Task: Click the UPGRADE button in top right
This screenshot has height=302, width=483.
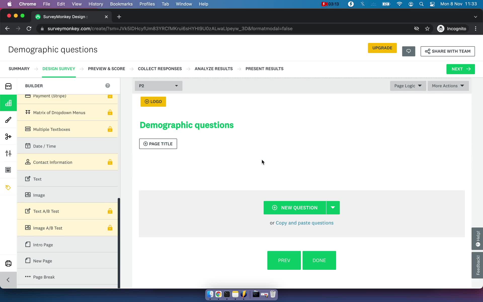Action: point(382,48)
